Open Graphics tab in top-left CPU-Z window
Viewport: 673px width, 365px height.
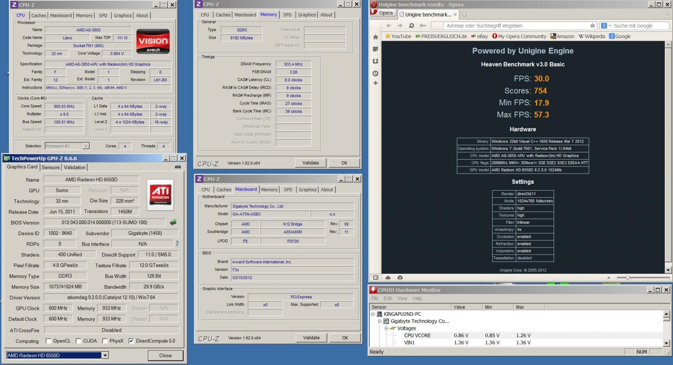tap(122, 15)
